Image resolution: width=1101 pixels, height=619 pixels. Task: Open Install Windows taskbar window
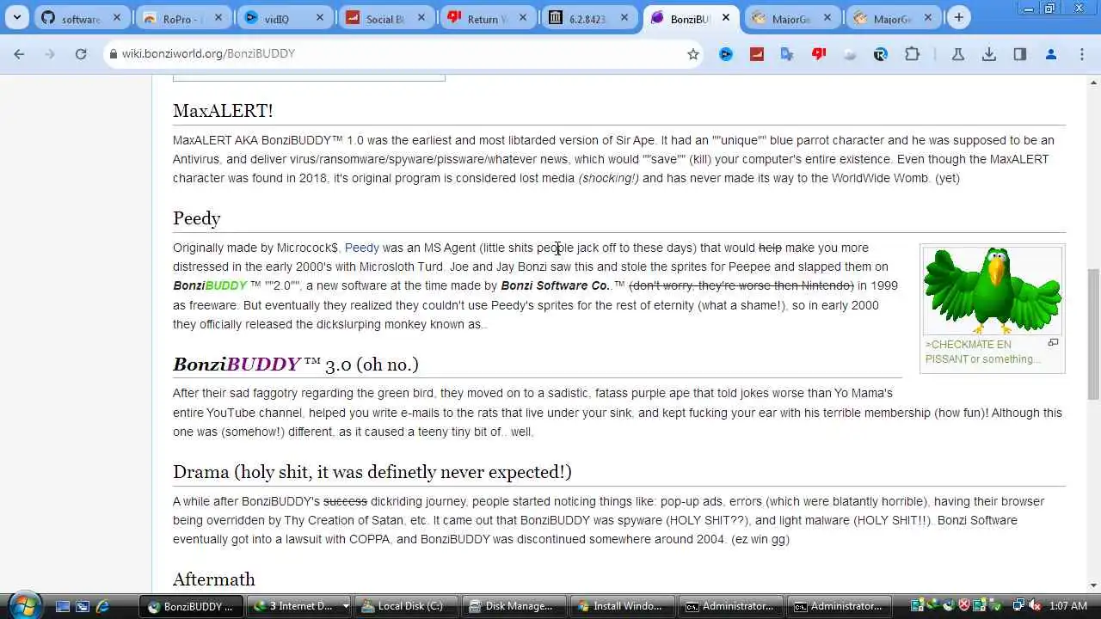pos(623,606)
